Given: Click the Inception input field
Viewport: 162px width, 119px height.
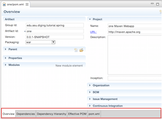Looking at the screenshot, I should point(135,78).
